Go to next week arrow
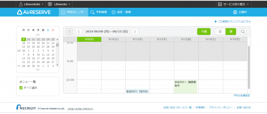The image size is (267, 114). coord(135,32)
